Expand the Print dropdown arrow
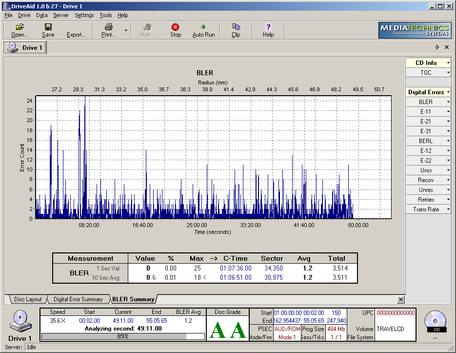Viewport: 456px width, 353px height. tap(126, 30)
